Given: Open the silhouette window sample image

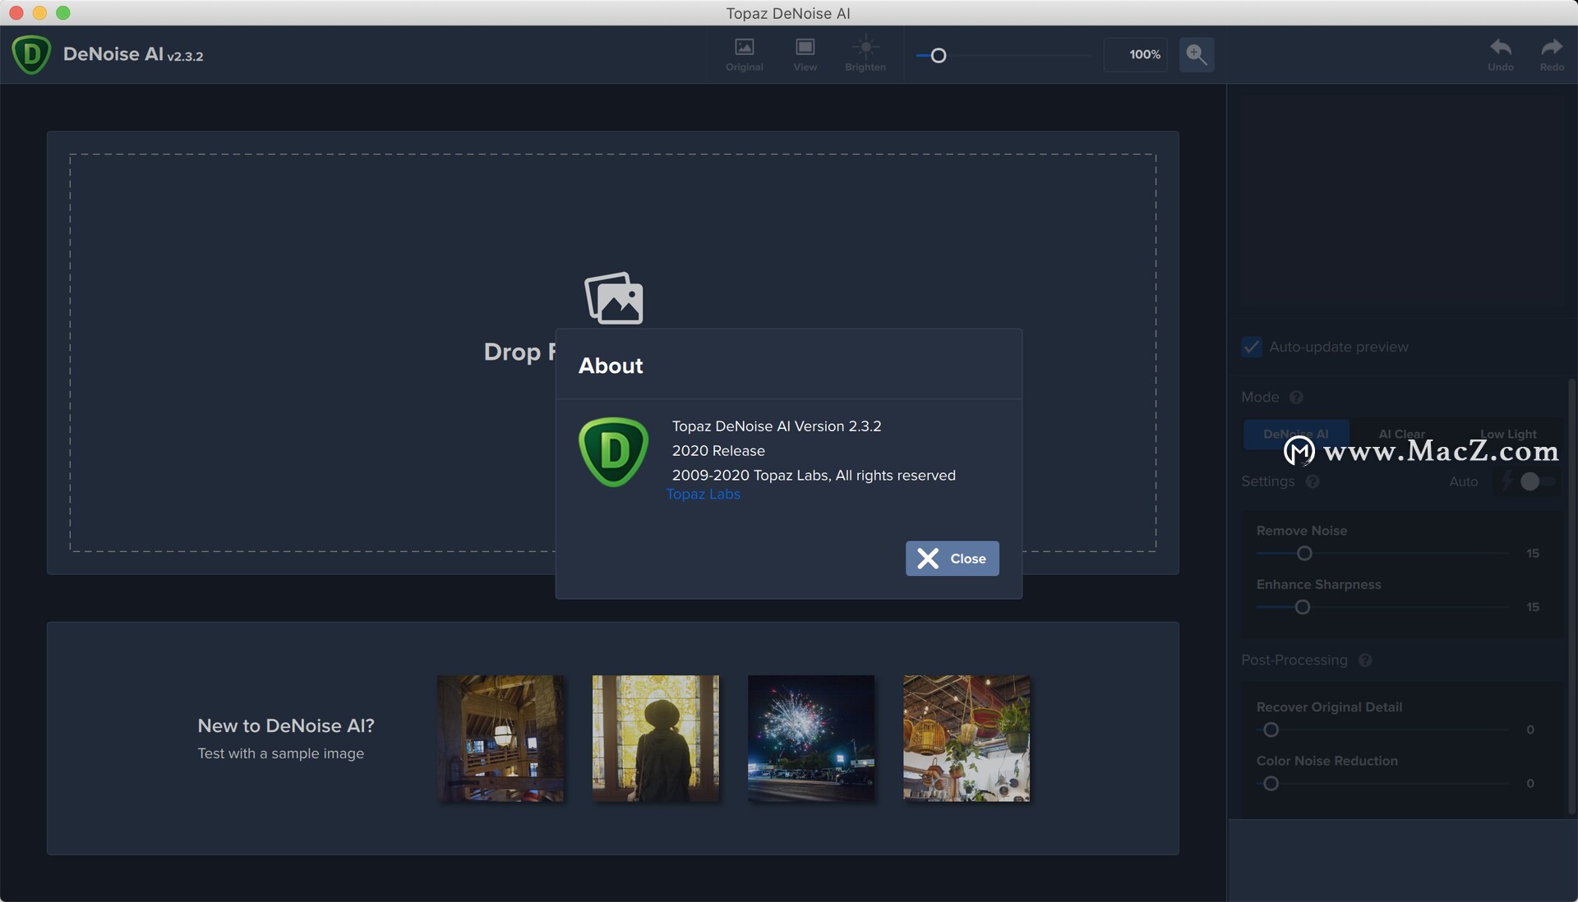Looking at the screenshot, I should [656, 739].
